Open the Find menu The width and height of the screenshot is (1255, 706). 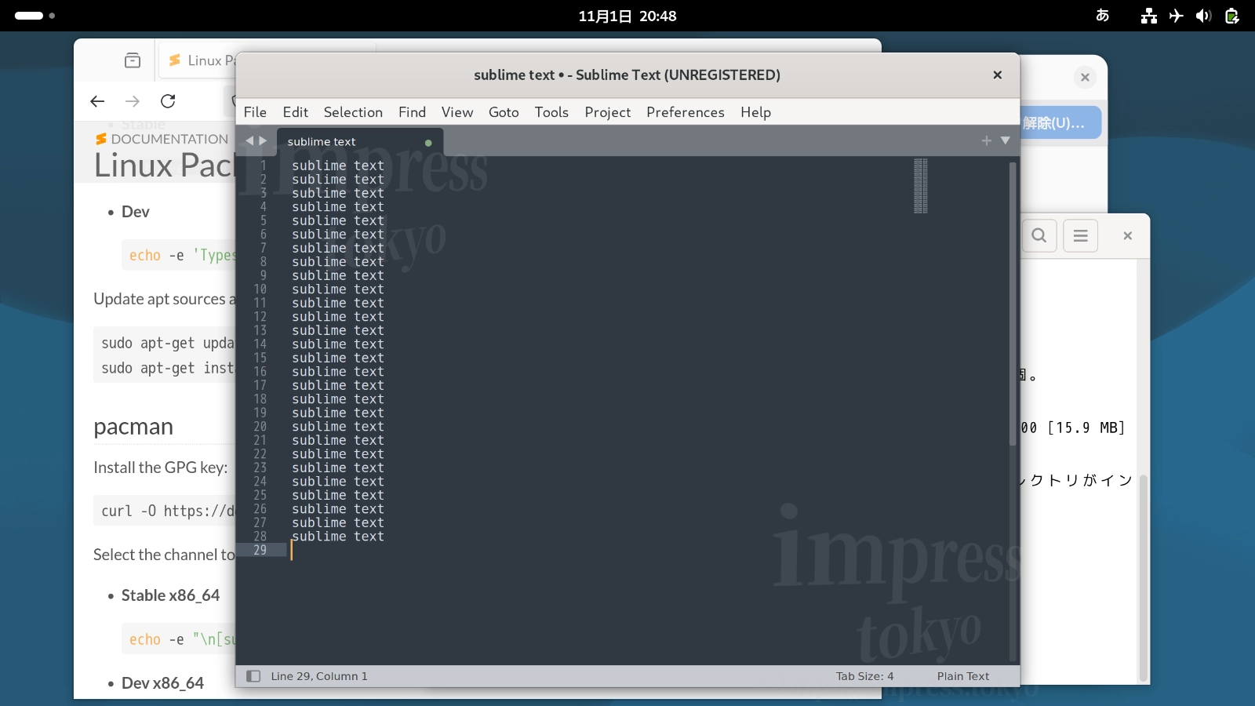[x=412, y=112]
